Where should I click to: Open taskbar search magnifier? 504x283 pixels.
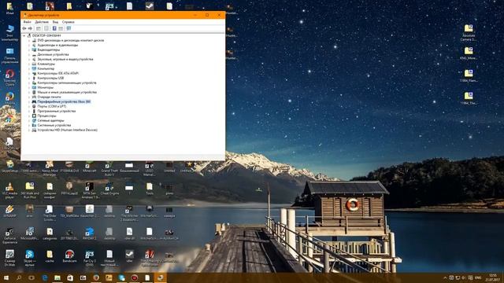click(19, 277)
